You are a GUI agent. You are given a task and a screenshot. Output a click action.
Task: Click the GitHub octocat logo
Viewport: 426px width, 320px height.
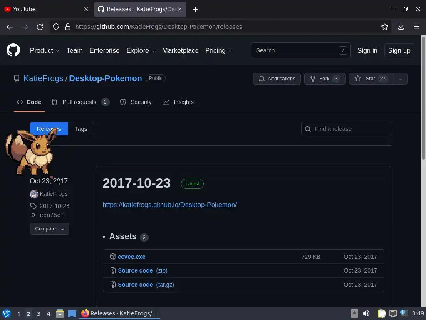pyautogui.click(x=13, y=50)
